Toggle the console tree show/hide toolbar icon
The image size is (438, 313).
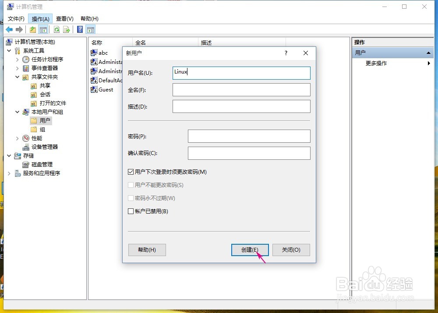pos(43,29)
